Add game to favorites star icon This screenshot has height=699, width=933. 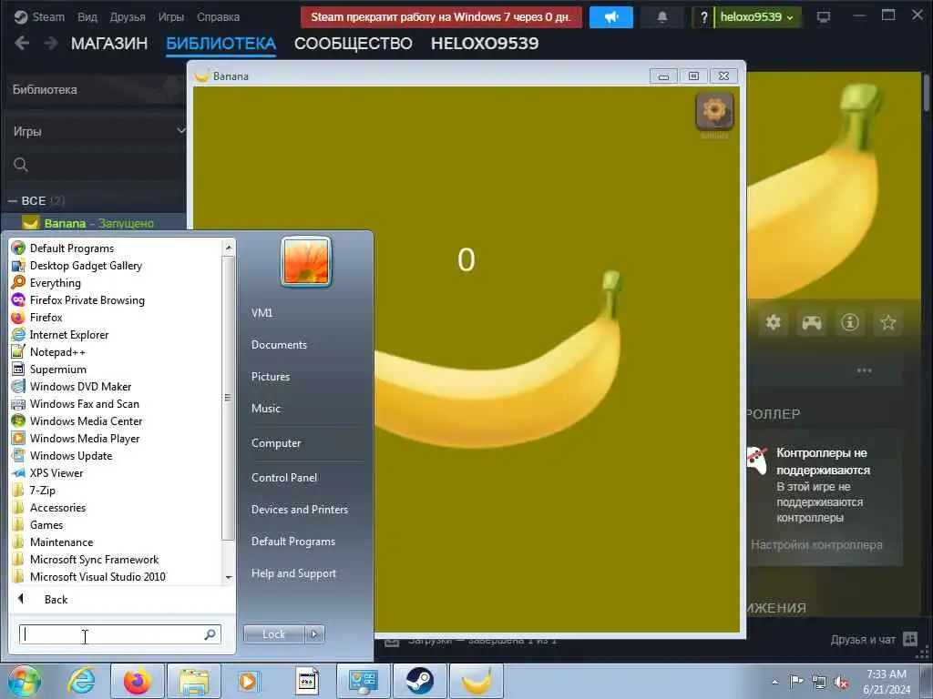(888, 322)
